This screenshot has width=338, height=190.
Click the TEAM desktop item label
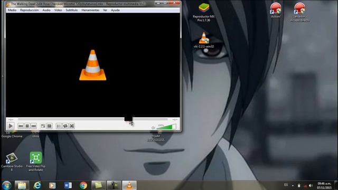click(156, 138)
